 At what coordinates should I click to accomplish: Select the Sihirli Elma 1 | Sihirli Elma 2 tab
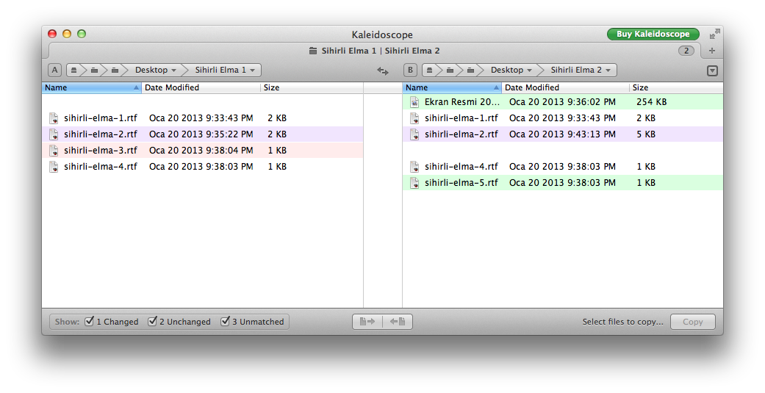pos(375,51)
